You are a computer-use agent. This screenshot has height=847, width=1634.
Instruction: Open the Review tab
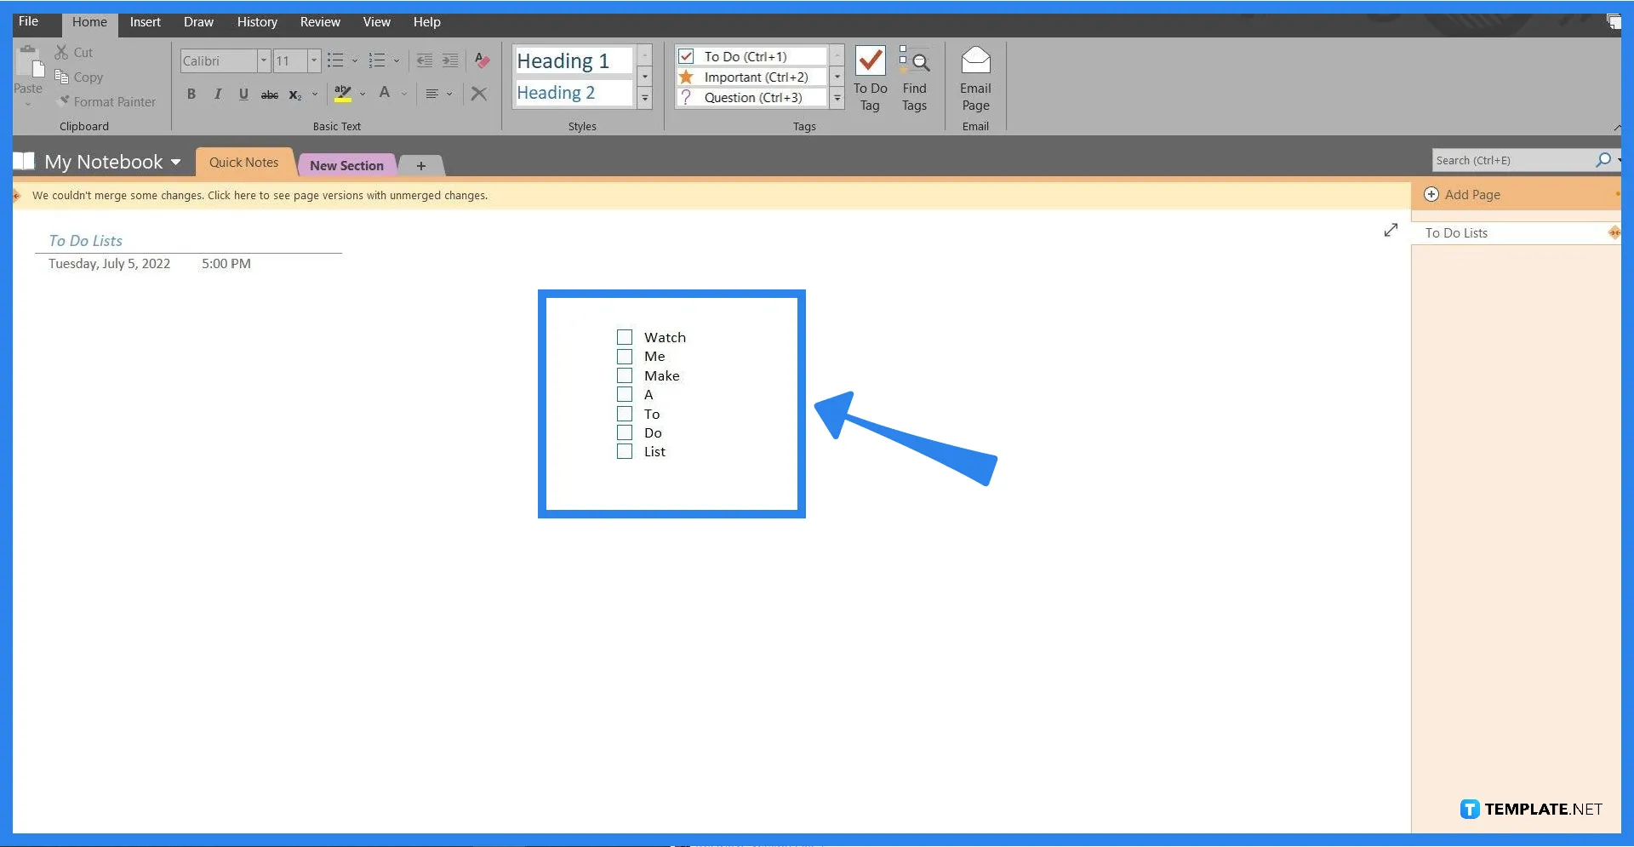pos(319,22)
